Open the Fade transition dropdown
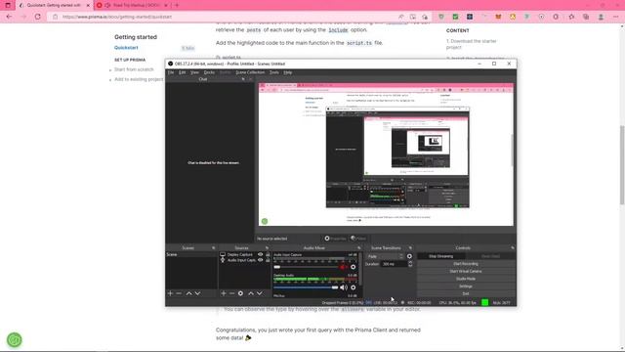Viewport: 625px width, 352px height. coord(385,256)
